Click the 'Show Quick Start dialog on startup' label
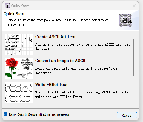Screen dimensions: 143x122 point(39,115)
